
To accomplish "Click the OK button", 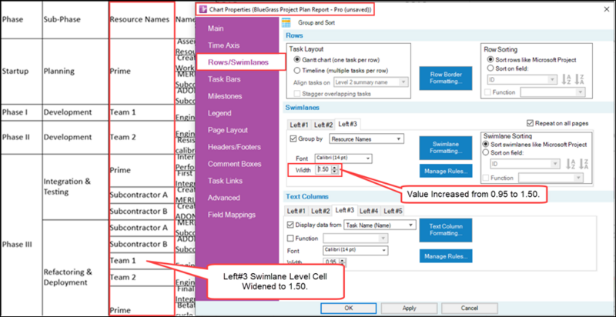I will pyautogui.click(x=349, y=308).
